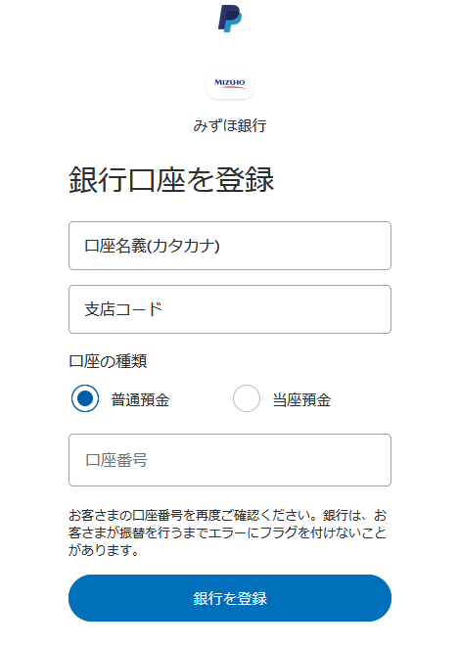Screen dimensions: 459x647
Task: Select the 当座預金 radio button
Action: point(247,398)
